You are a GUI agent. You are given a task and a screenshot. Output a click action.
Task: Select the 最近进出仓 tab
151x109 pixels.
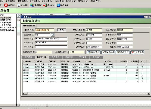pyautogui.click(x=42, y=57)
